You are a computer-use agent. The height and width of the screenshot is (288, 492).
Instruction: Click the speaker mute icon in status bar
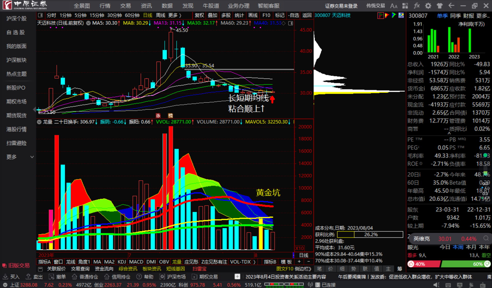tap(436, 285)
